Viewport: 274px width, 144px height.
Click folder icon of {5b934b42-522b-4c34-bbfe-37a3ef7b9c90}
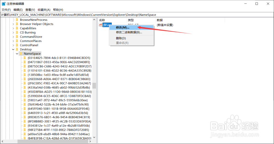click(x=25, y=105)
